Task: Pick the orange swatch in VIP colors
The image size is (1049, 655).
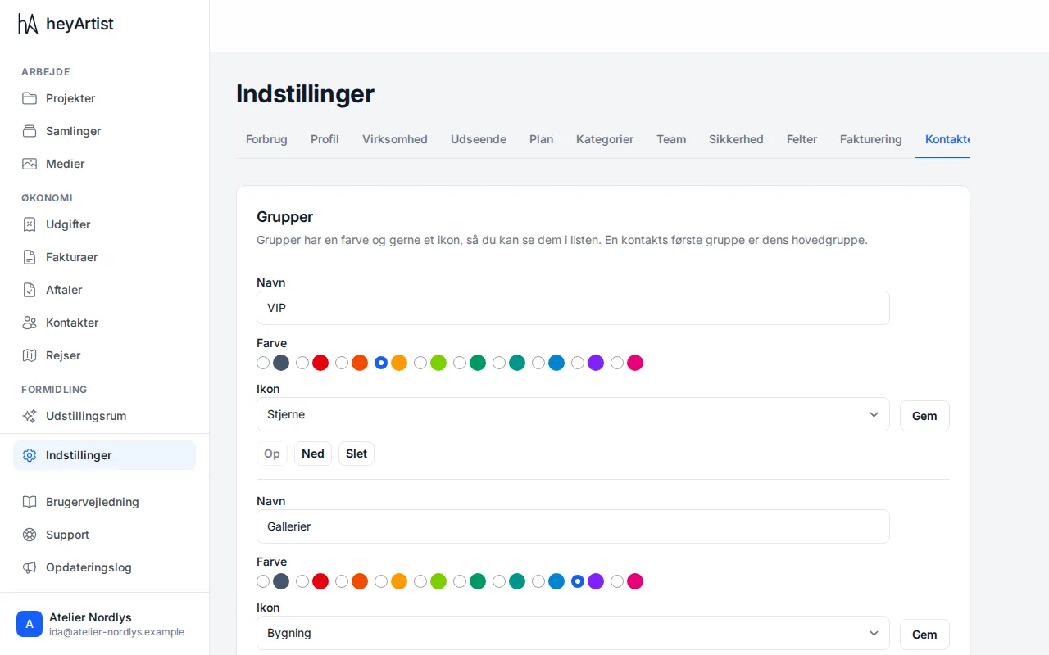Action: pos(360,363)
